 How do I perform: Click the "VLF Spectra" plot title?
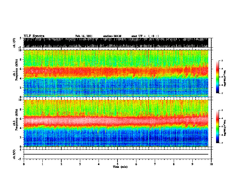click(34, 36)
